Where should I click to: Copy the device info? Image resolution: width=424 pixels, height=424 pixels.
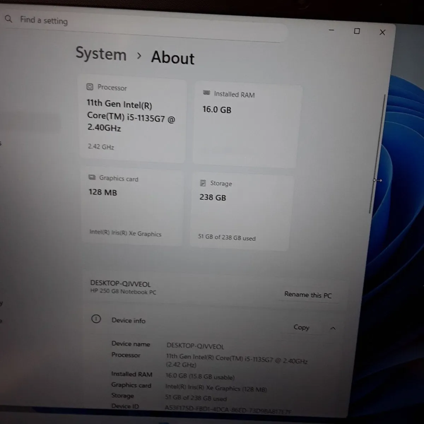(301, 327)
